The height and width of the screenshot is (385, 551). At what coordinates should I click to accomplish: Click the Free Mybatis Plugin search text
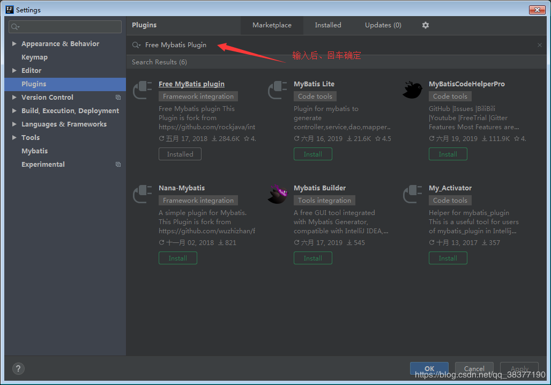click(x=176, y=45)
